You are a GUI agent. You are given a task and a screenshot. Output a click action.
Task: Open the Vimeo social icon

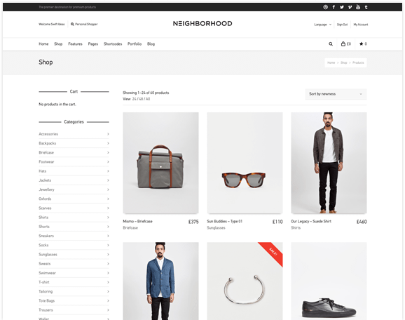click(350, 7)
